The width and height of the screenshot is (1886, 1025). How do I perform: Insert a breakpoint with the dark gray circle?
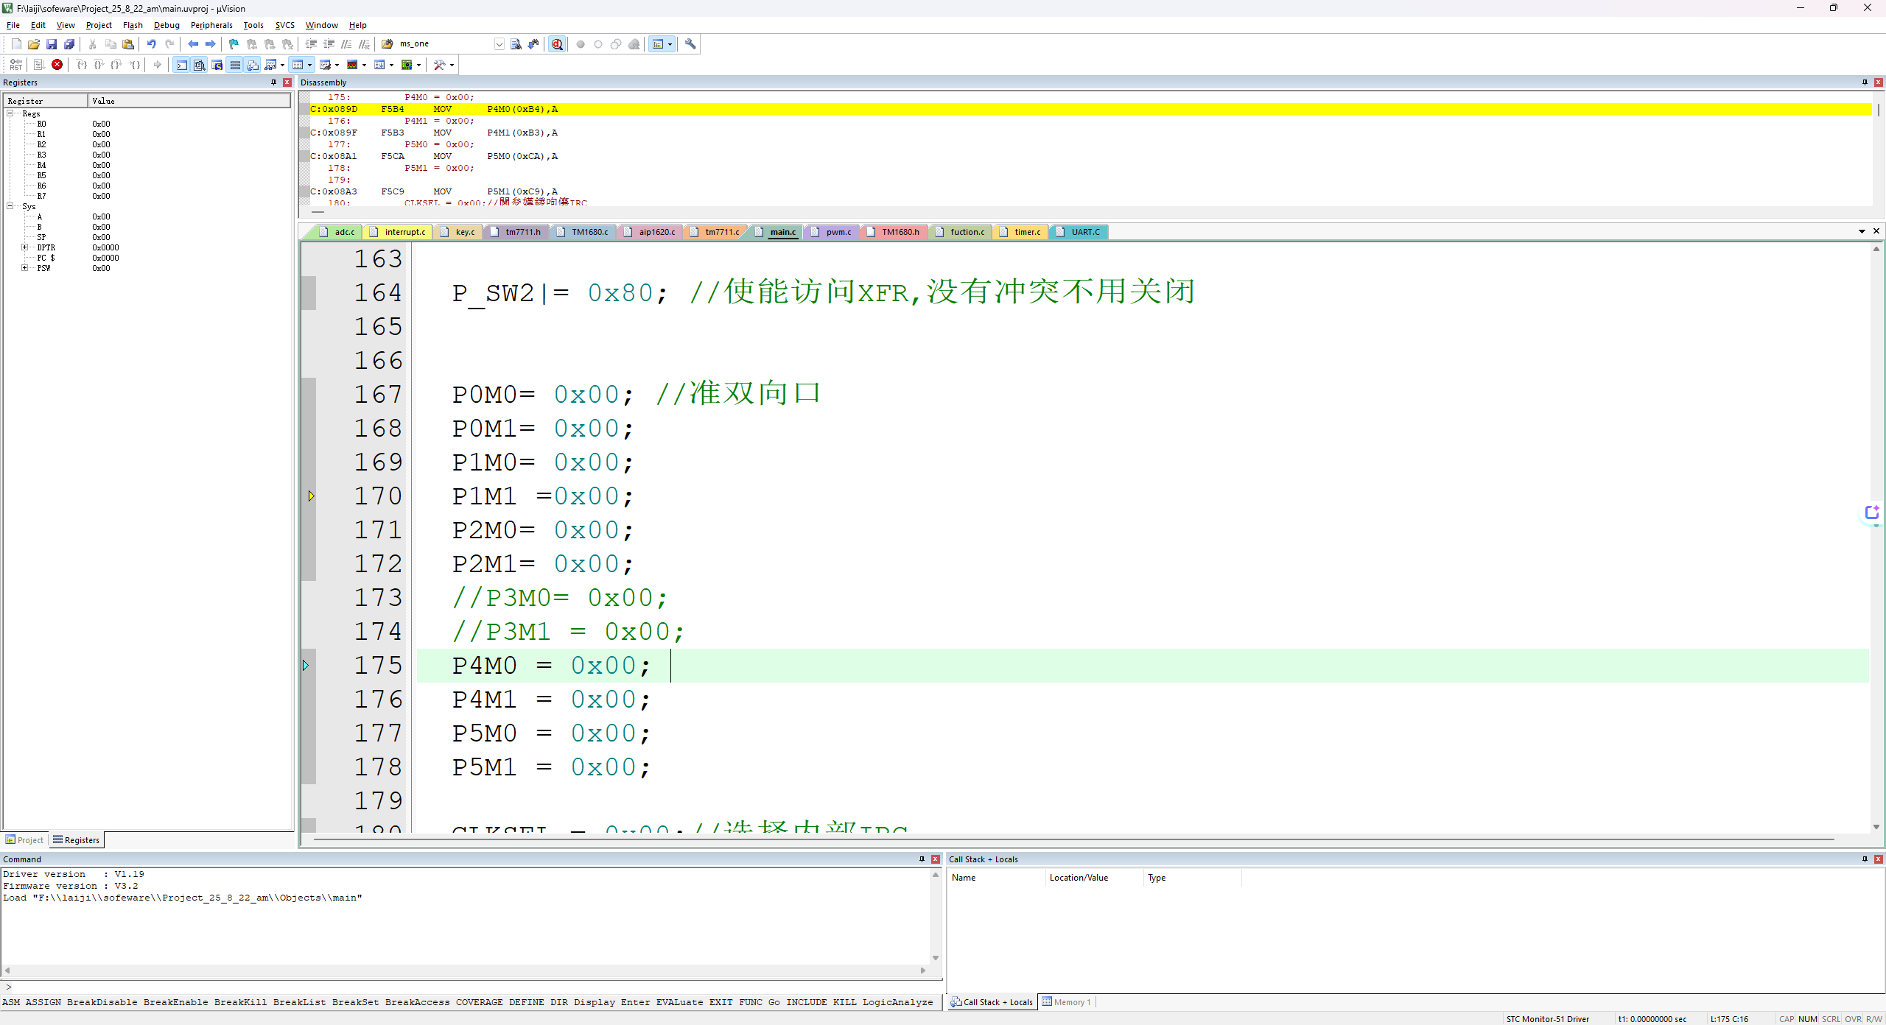(x=581, y=44)
